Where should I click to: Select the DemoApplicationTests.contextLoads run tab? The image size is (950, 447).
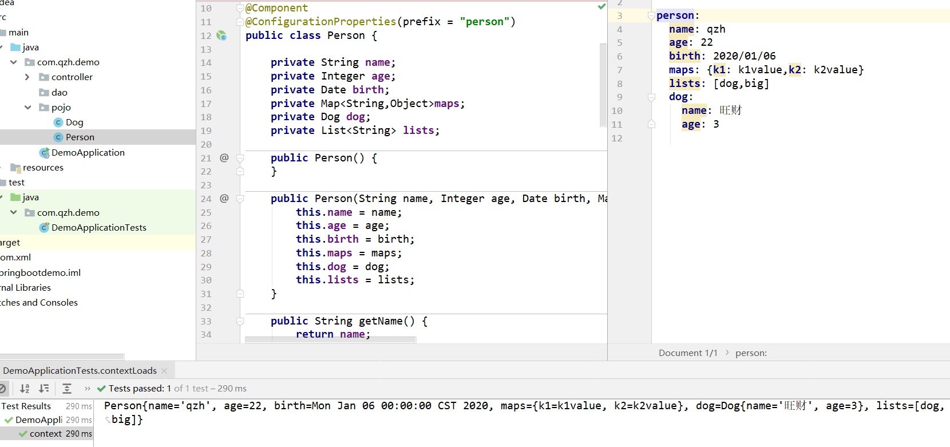click(80, 371)
